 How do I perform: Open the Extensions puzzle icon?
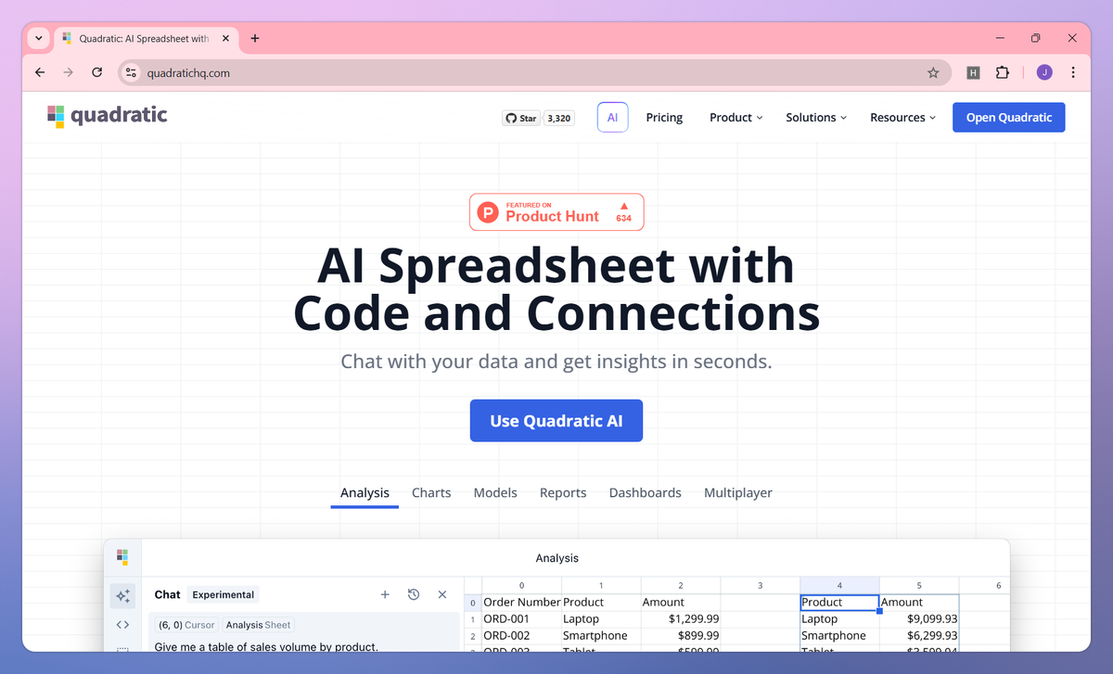(1002, 72)
